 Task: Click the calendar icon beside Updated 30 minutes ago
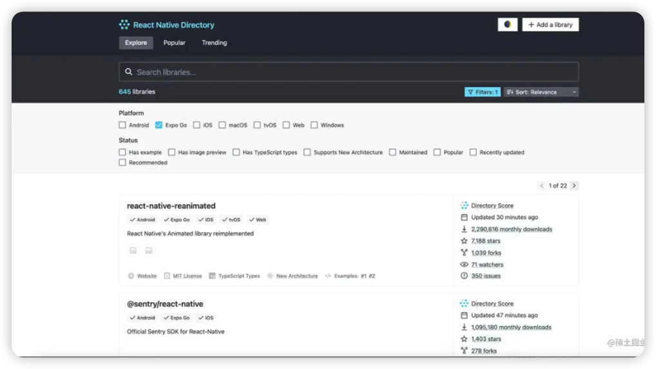point(464,217)
